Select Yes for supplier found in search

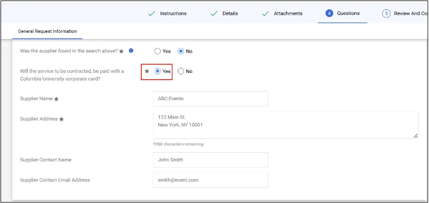(157, 51)
